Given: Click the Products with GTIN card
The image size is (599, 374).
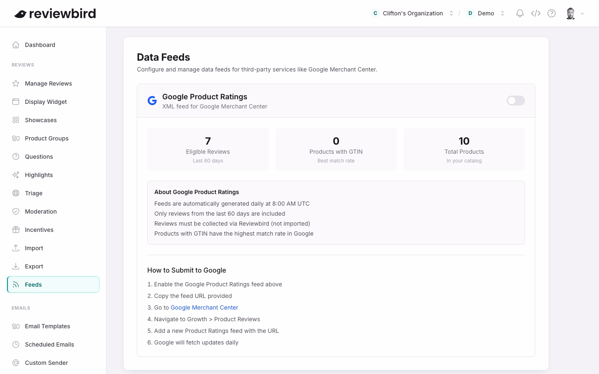Looking at the screenshot, I should [336, 149].
